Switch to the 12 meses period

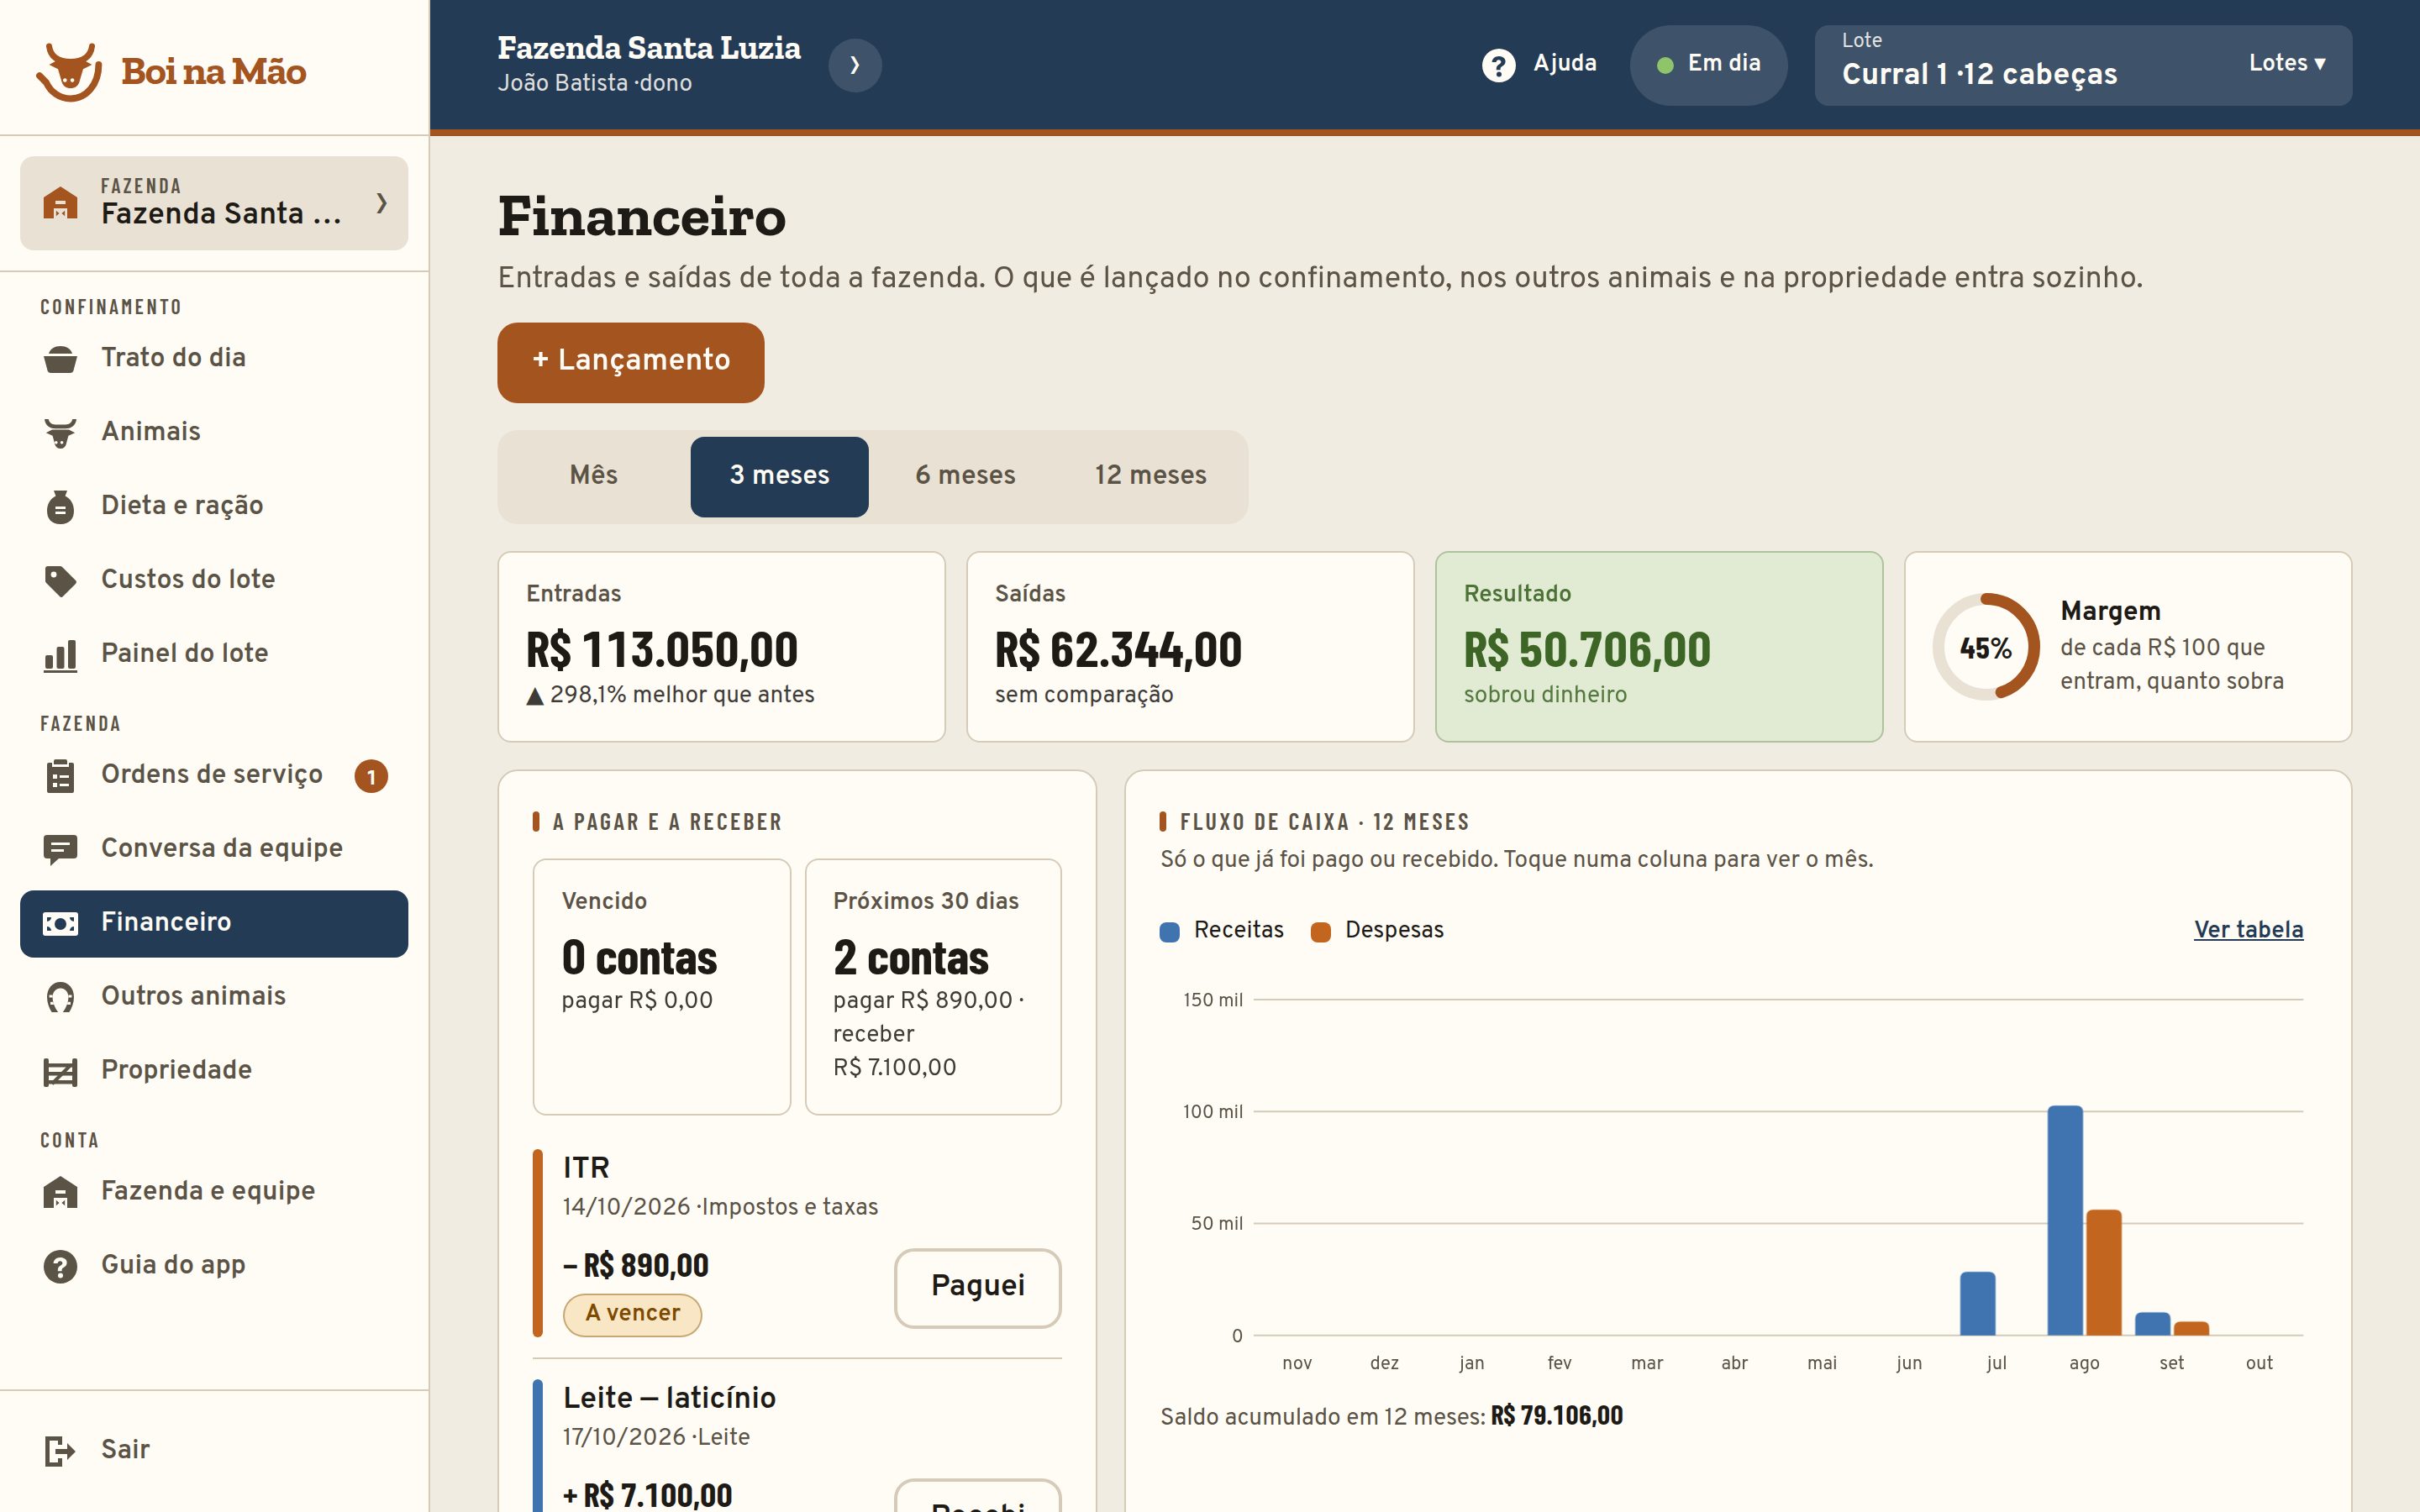coord(1150,476)
